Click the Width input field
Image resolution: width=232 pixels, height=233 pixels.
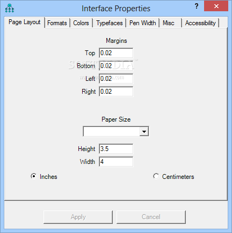116,162
